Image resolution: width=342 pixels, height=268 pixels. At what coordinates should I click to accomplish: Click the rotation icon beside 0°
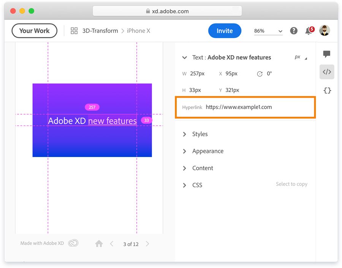[x=260, y=74]
